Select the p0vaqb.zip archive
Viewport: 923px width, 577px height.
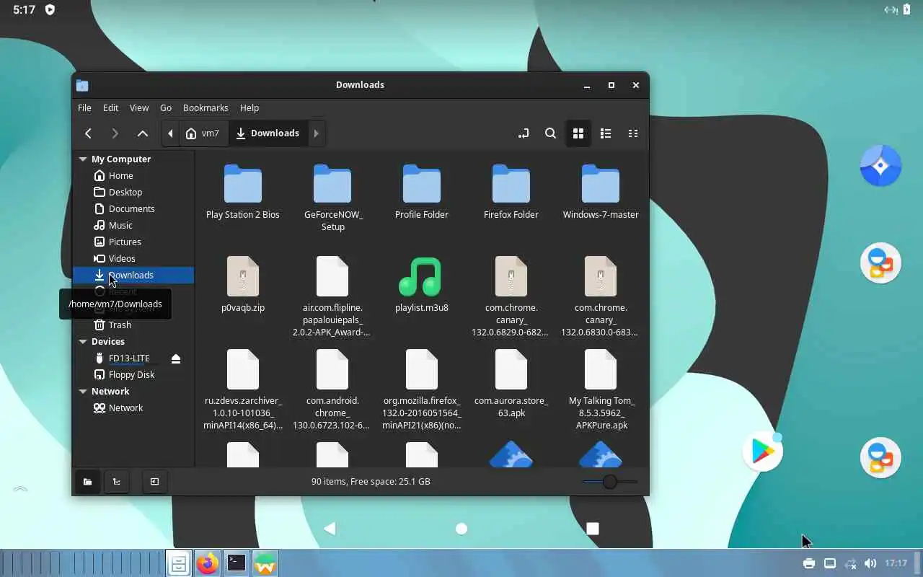[x=243, y=284]
